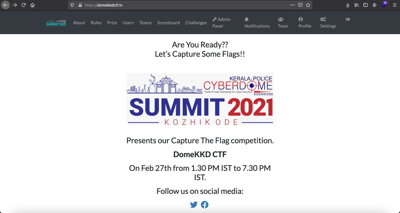Click the browser Forward arrow
Image resolution: width=400 pixels, height=213 pixels.
tap(15, 5)
